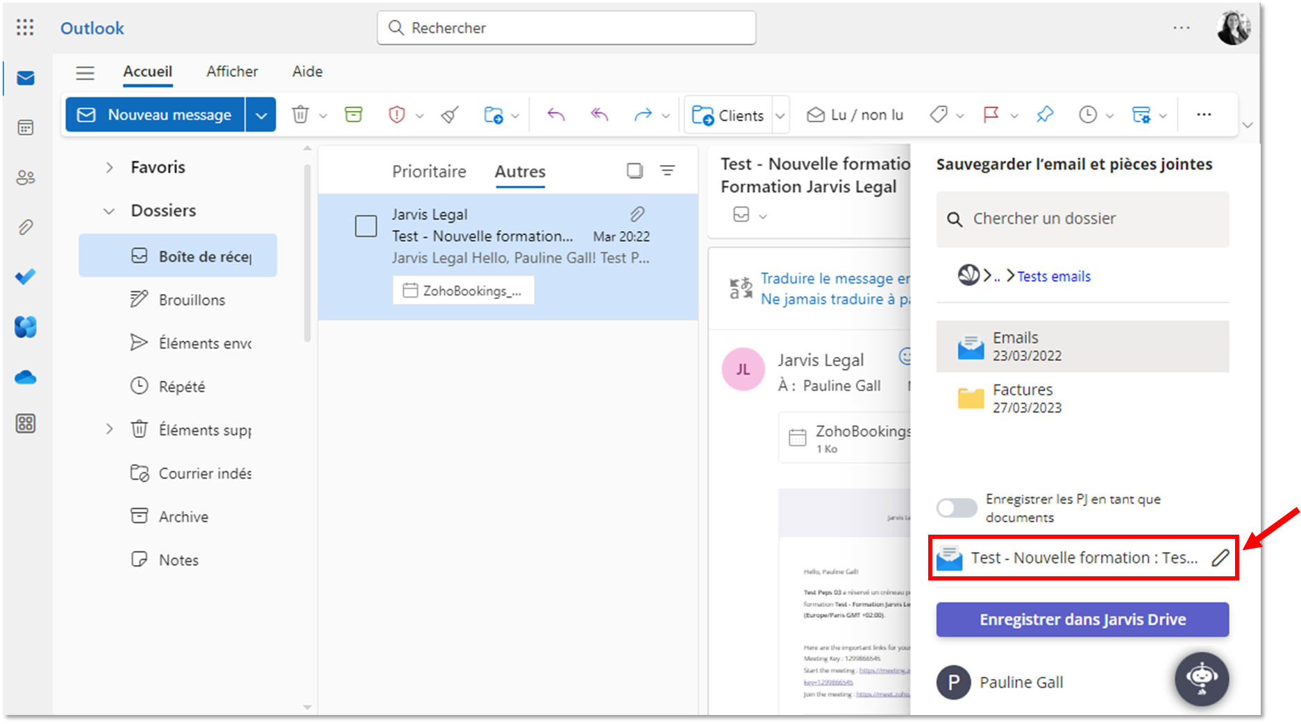Open the Jarvis chatbot robot icon
Screen dimensions: 1301x724
point(1201,678)
